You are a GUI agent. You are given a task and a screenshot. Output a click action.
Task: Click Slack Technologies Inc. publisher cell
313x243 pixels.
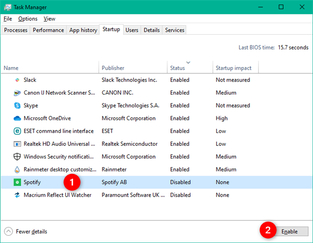click(x=129, y=80)
